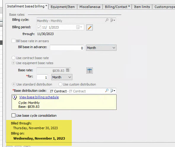Click the 'Base: $839.83' summary text
This screenshot has height=147, width=175.
[x=29, y=107]
